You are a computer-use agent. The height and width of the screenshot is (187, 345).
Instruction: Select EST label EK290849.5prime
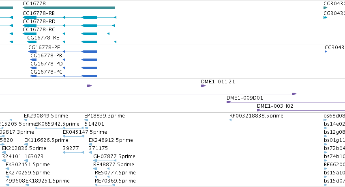click(46, 116)
